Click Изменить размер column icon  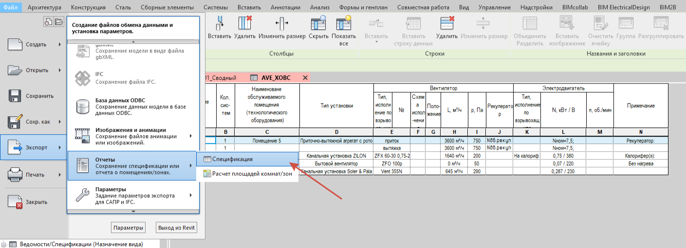pyautogui.click(x=282, y=23)
